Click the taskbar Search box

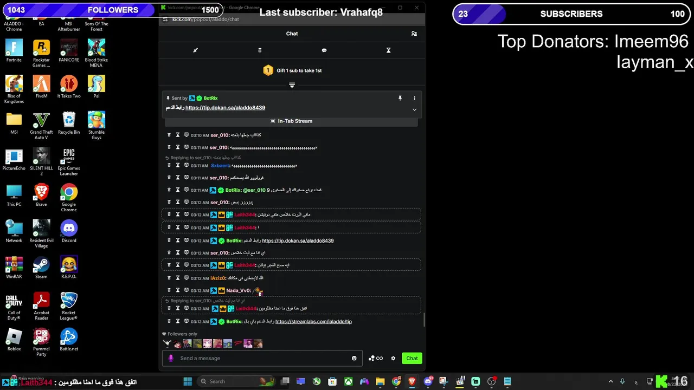coord(237,381)
